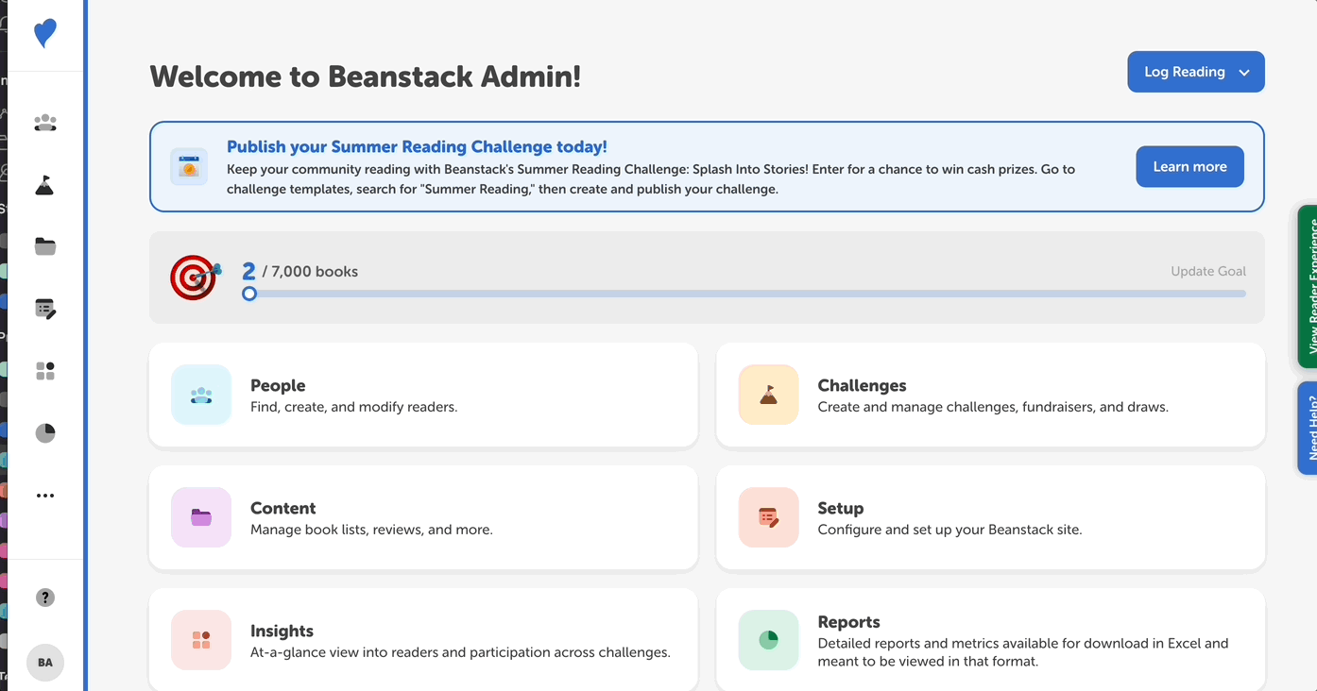Open the help question mark icon
Viewport: 1317px width, 691px height.
44,597
